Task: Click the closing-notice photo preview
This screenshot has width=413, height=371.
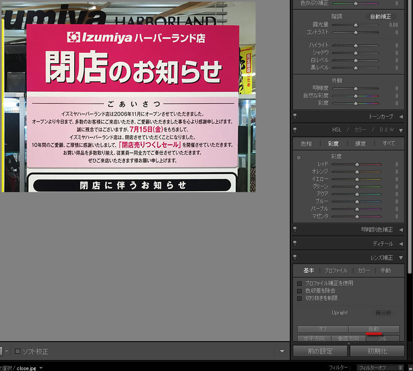Action: point(128,96)
